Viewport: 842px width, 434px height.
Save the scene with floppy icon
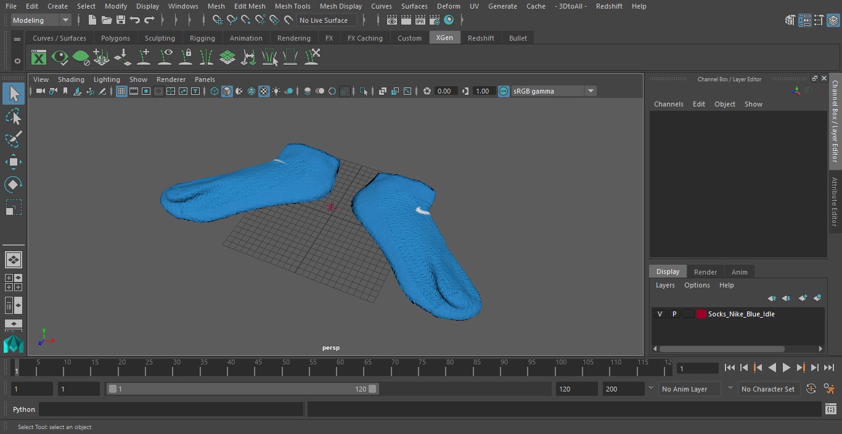[121, 20]
